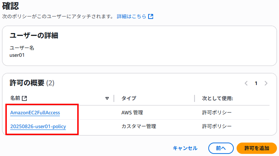Click the タイプ column header
The width and height of the screenshot is (279, 156).
click(x=129, y=98)
